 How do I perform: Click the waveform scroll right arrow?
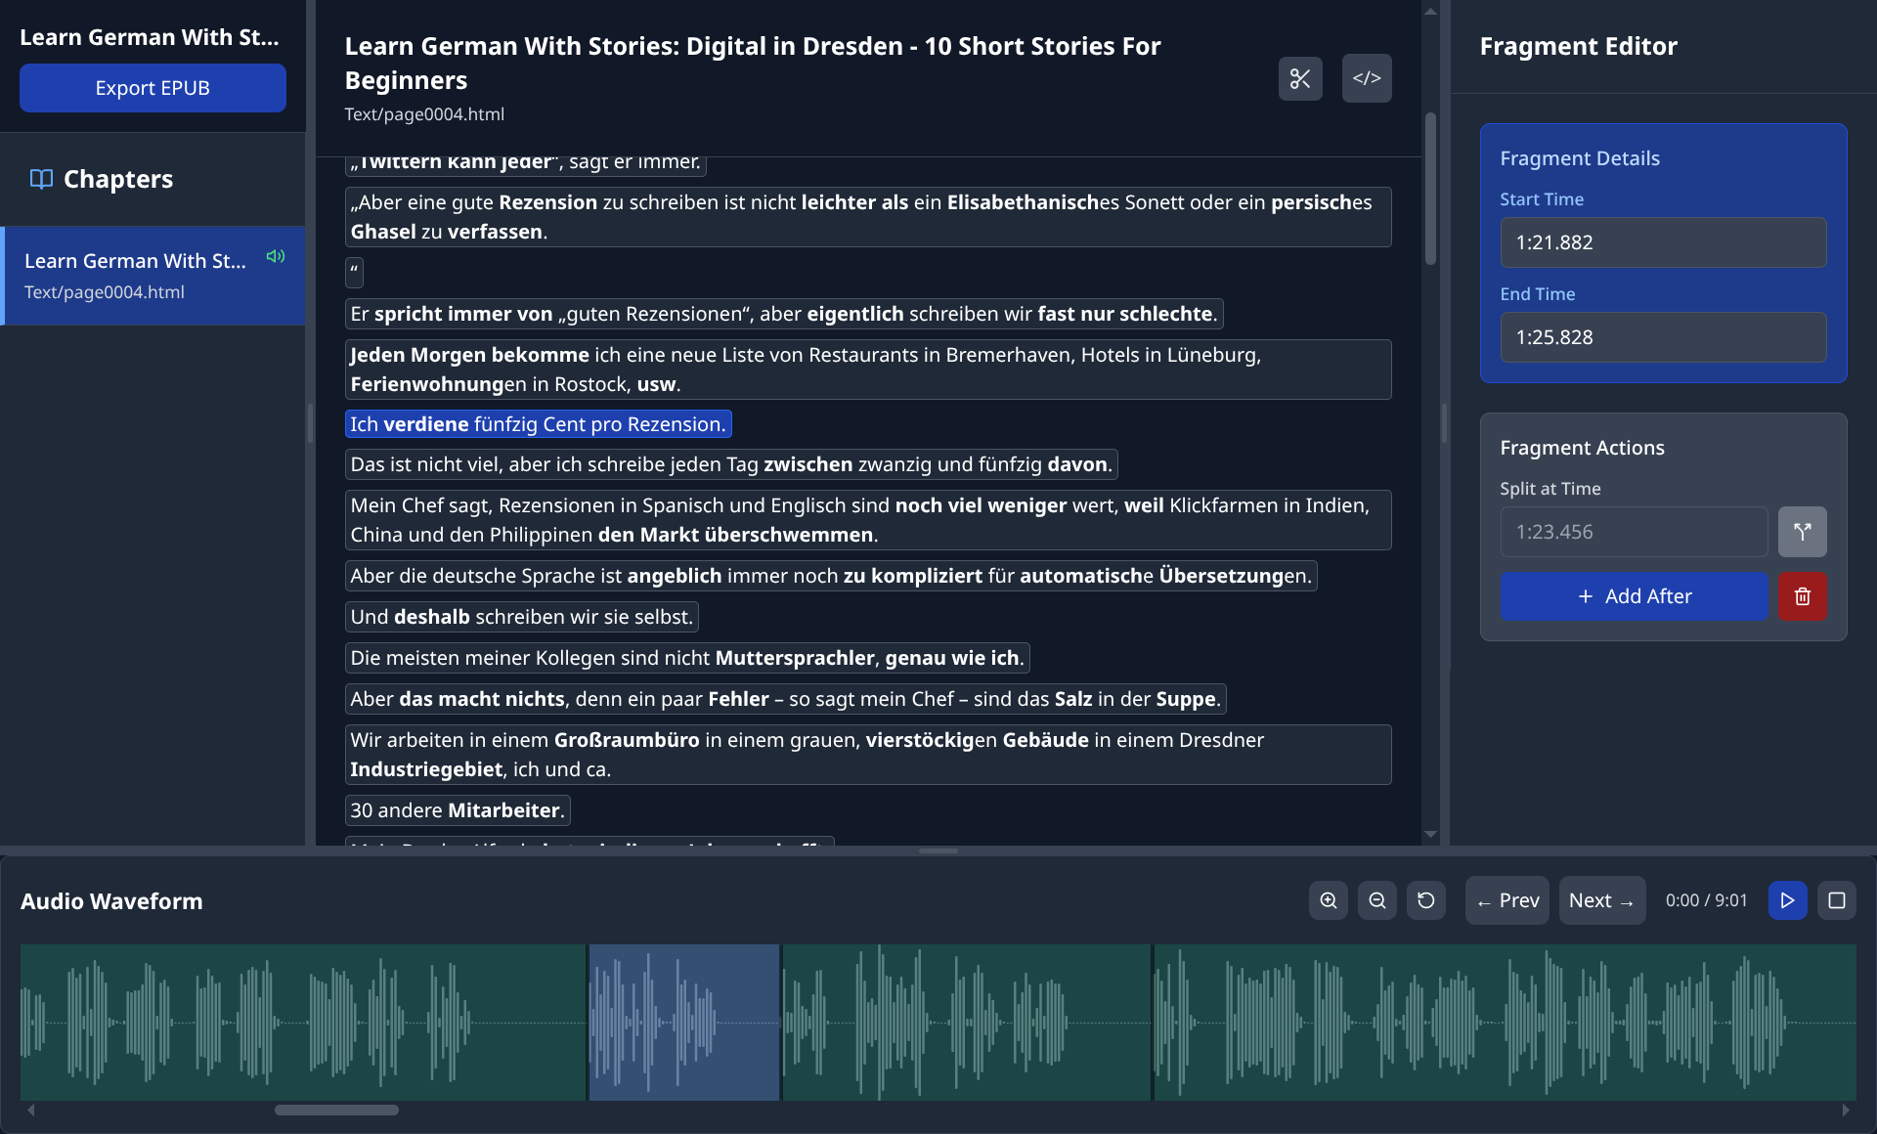1846,1110
